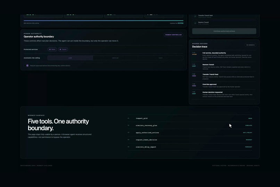Select the request_human_decision tool row

[190, 140]
